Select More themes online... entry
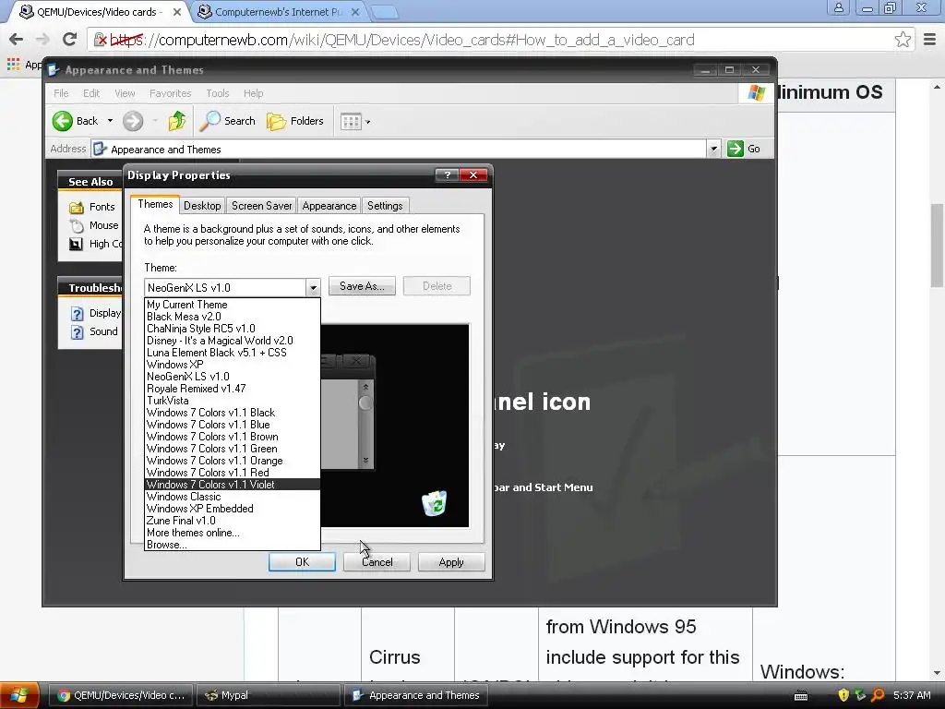Viewport: 945px width, 709px height. 232,533
